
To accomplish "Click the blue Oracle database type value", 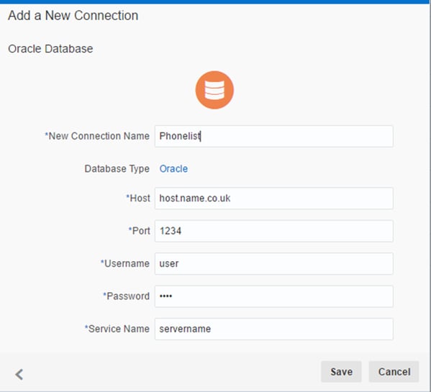I will (x=173, y=168).
